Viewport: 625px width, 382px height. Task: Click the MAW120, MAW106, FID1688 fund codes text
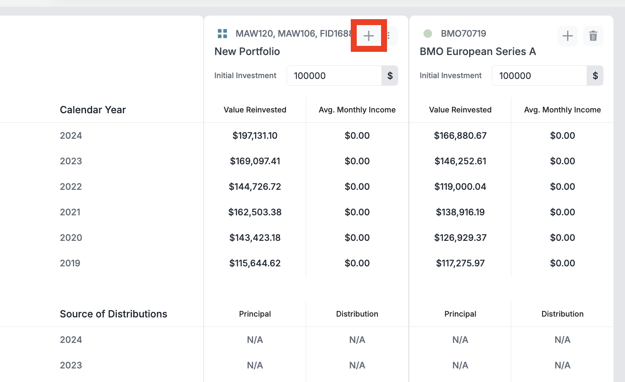tap(293, 33)
